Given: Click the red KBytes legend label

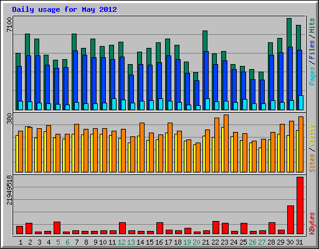Looking at the screenshot, I should coord(312,223).
